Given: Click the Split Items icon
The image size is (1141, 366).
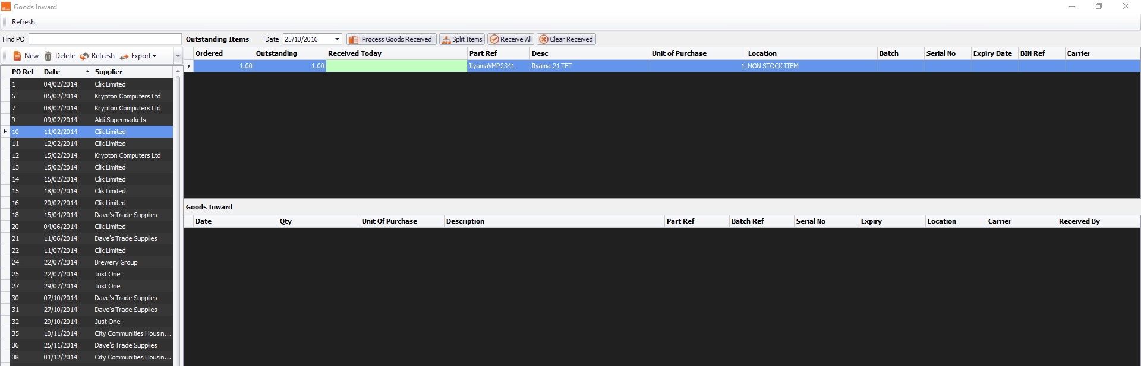Looking at the screenshot, I should point(446,40).
